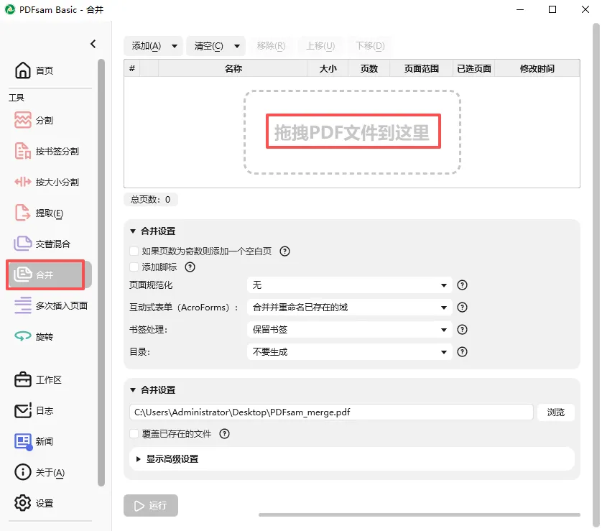Open the 日志 log panel
Screen dimensions: 602x531
click(34, 410)
